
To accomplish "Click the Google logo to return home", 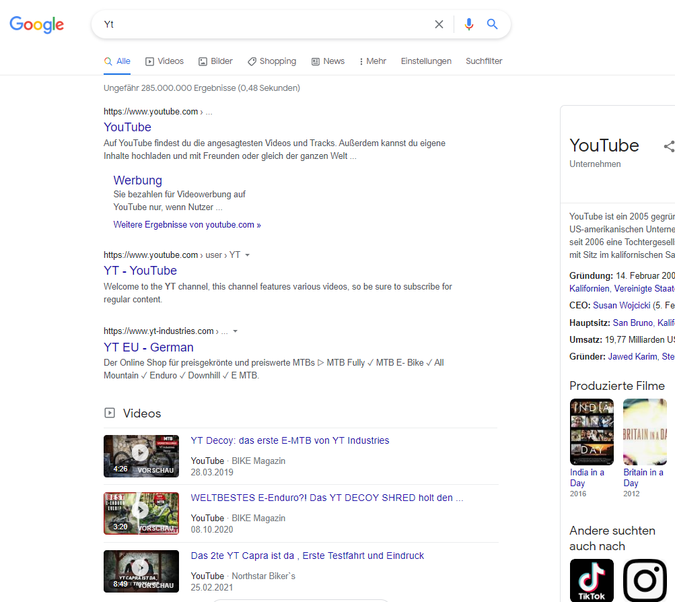I will coord(36,25).
